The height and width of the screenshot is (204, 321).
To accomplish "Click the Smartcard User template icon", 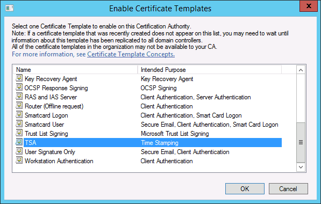I will point(19,124).
